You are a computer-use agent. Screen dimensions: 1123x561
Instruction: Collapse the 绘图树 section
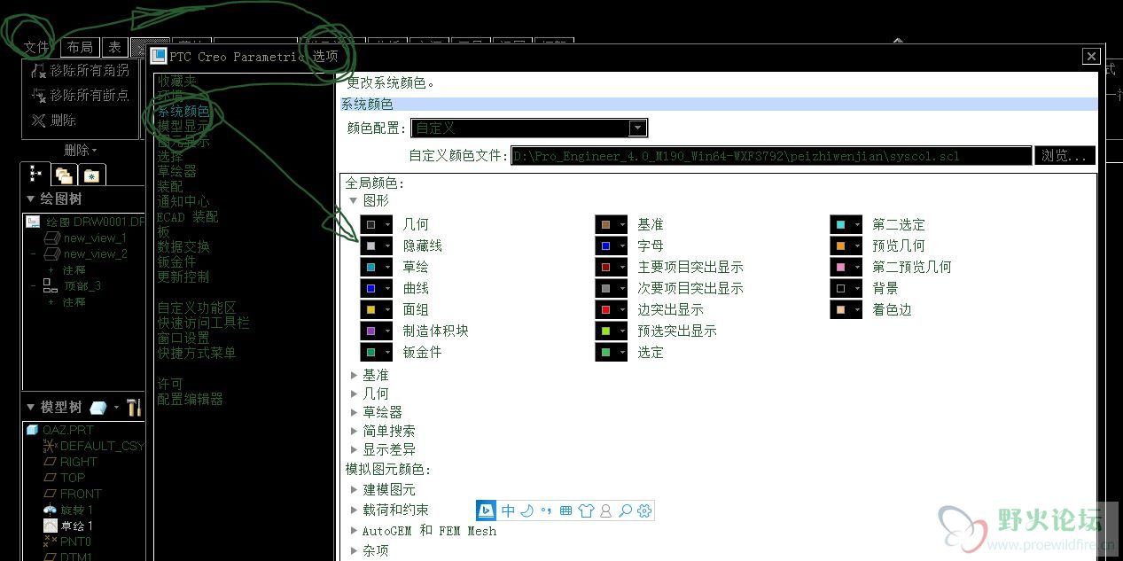[x=30, y=199]
